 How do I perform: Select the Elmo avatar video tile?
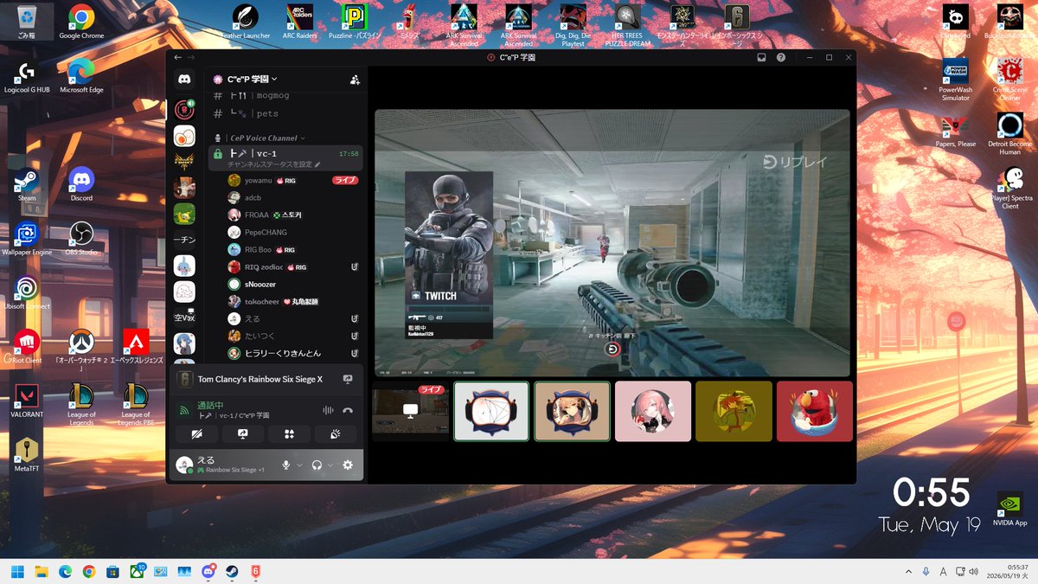click(x=814, y=411)
